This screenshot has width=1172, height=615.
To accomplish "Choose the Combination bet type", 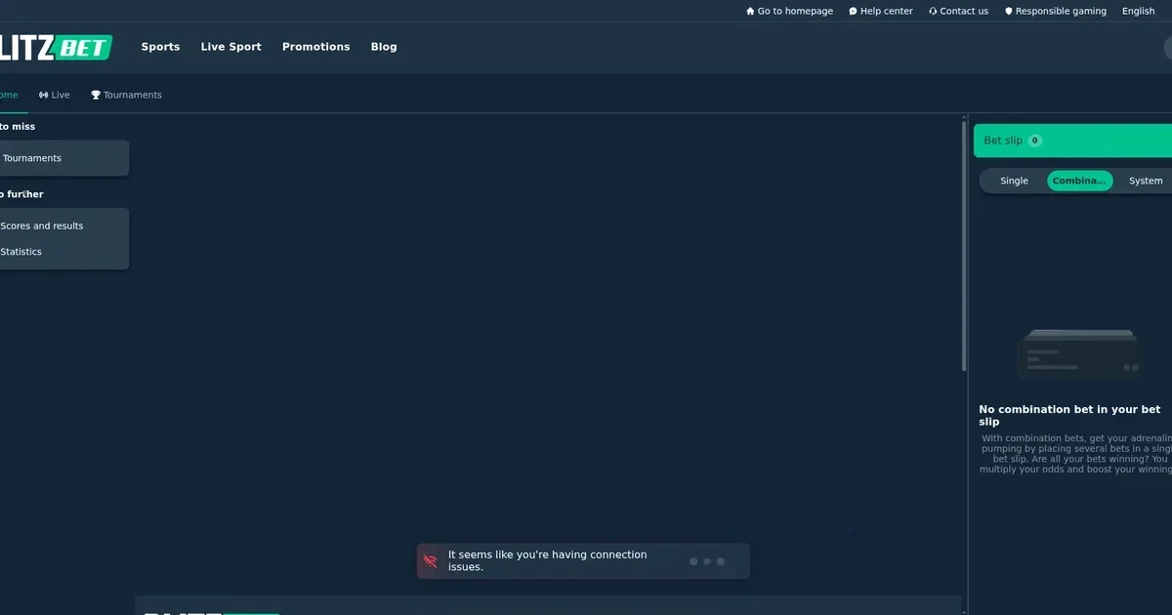I will point(1079,181).
